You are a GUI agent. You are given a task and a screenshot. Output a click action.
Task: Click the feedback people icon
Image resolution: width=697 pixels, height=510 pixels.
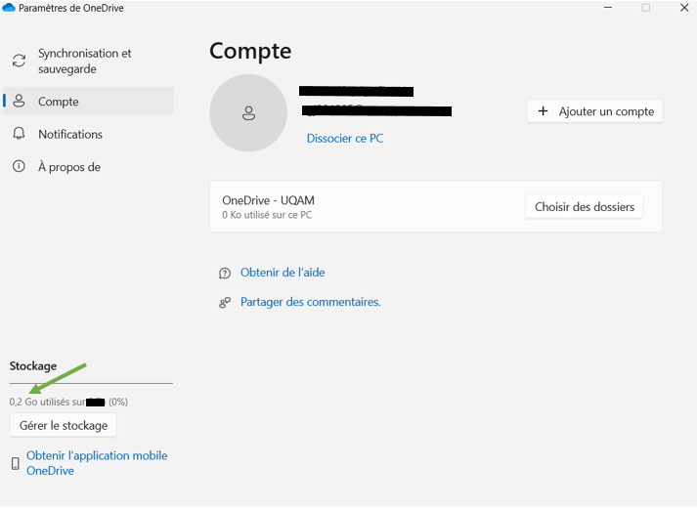225,303
